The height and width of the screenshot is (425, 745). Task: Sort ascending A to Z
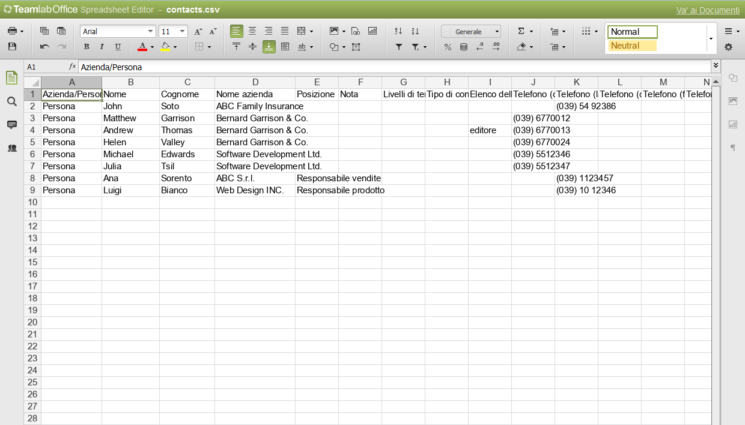(x=398, y=31)
